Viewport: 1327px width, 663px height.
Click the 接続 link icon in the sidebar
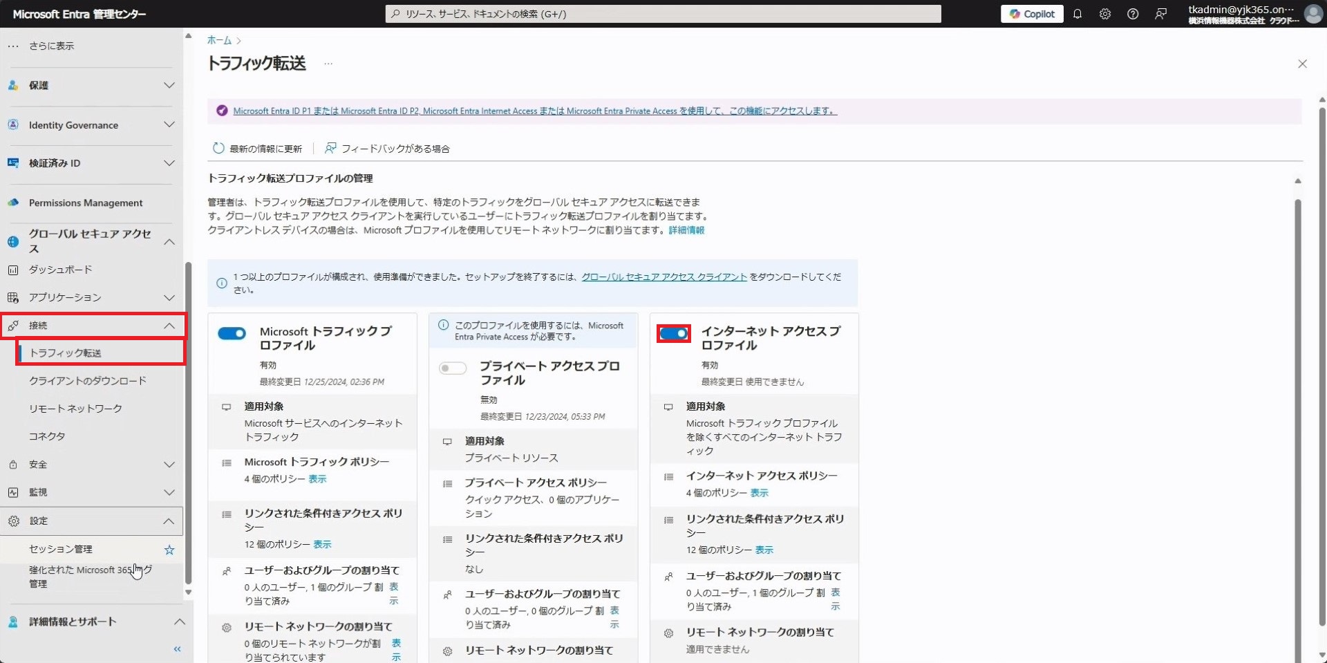click(x=13, y=326)
